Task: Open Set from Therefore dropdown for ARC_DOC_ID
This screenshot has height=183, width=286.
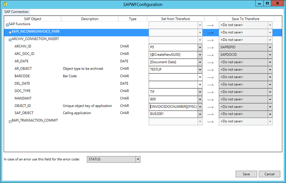Action: 200,55
